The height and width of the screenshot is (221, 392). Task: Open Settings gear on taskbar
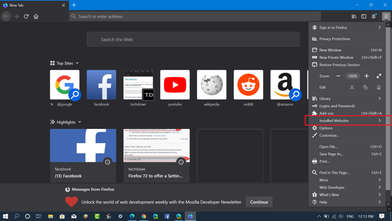(x=120, y=216)
